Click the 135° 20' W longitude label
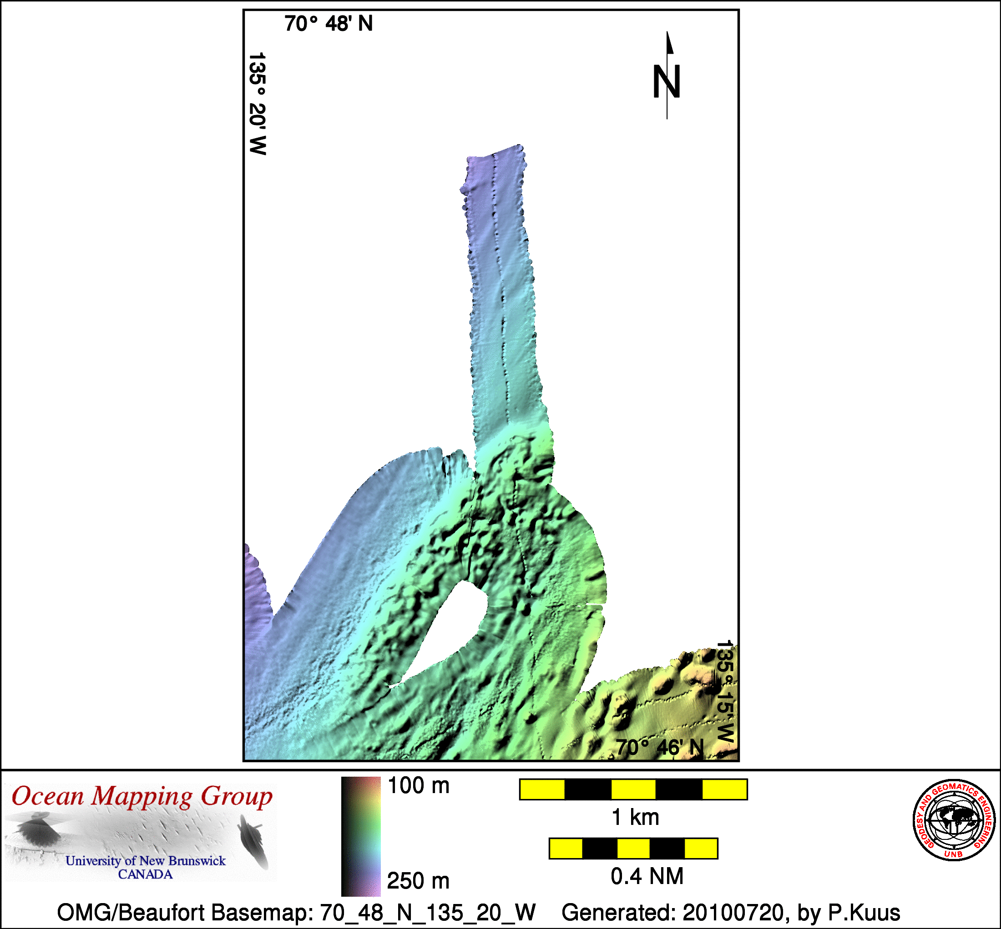This screenshot has height=929, width=1001. pyautogui.click(x=258, y=104)
